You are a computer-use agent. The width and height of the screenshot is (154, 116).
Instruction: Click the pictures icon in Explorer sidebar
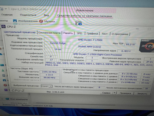5,80
